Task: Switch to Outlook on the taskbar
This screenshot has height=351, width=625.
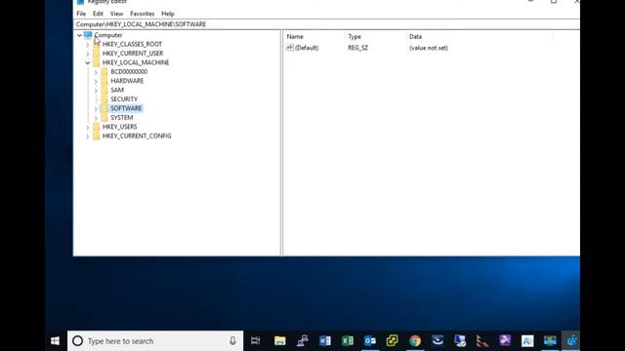Action: tap(370, 341)
